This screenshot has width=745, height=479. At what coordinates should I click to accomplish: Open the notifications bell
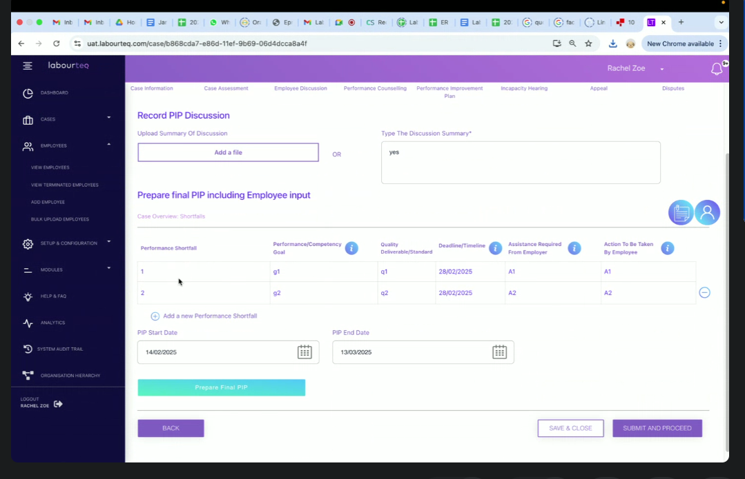coord(717,69)
